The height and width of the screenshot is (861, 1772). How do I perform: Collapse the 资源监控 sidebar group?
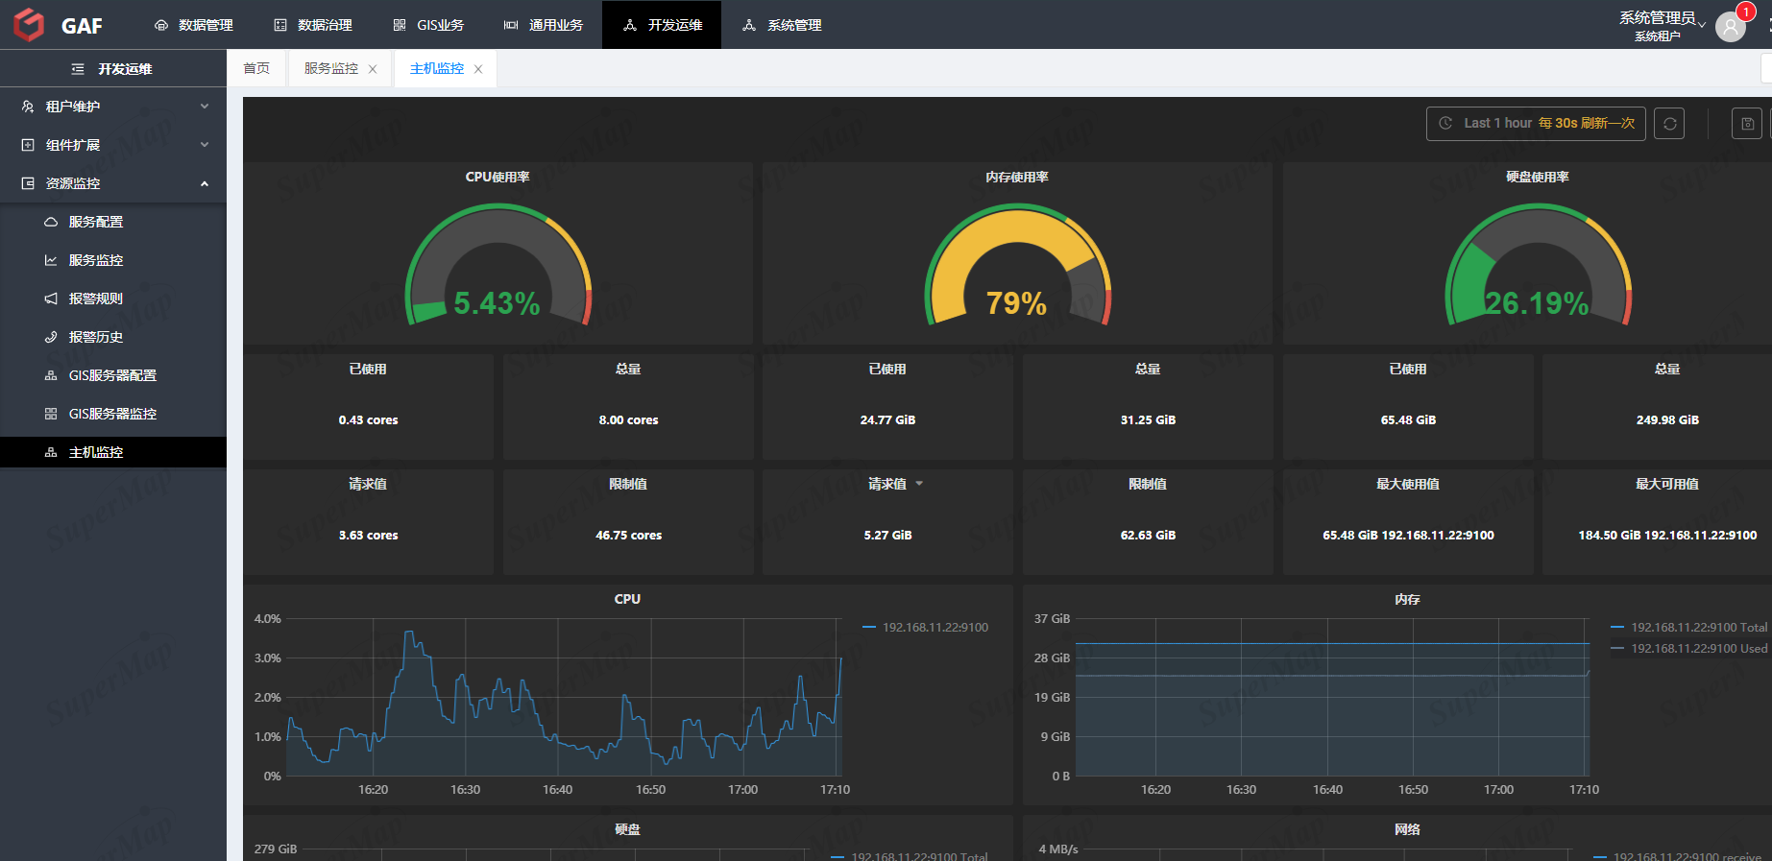[x=113, y=183]
